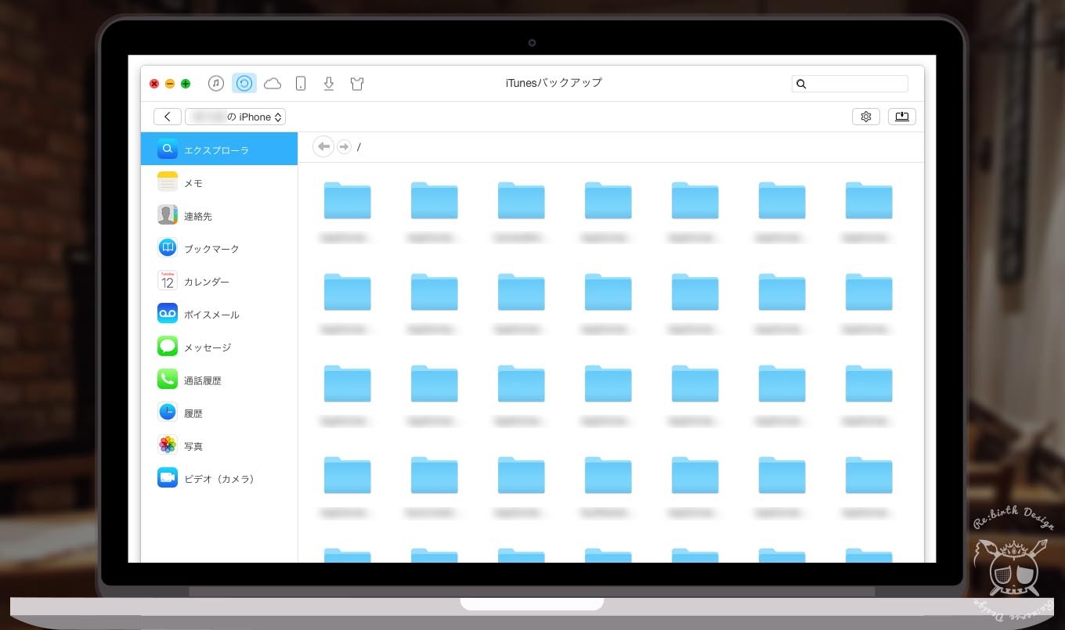Open ブックマーク in the sidebar

coord(211,249)
